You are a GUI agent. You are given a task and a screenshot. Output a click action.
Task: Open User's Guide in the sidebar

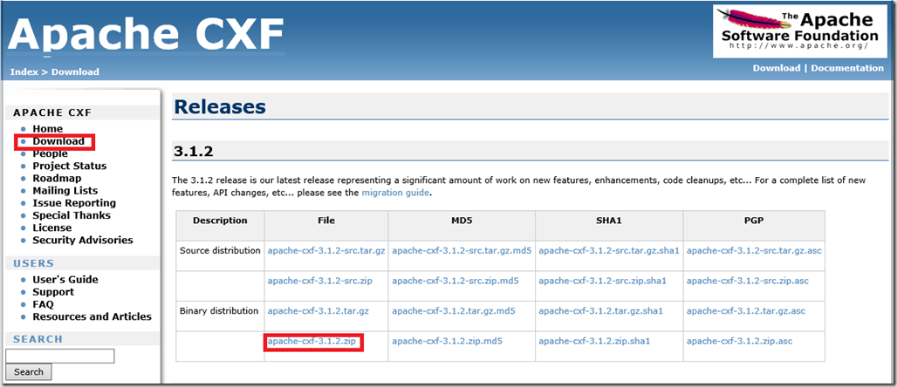point(65,280)
